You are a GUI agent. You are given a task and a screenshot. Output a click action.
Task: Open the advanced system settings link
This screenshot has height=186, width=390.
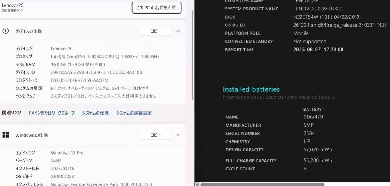coord(134,113)
